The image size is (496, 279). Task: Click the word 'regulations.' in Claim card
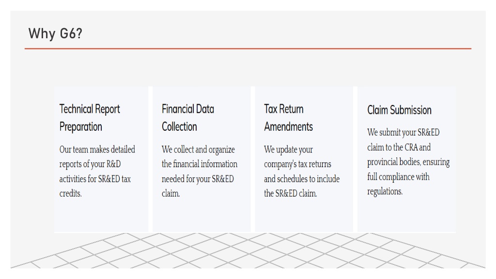385,191
